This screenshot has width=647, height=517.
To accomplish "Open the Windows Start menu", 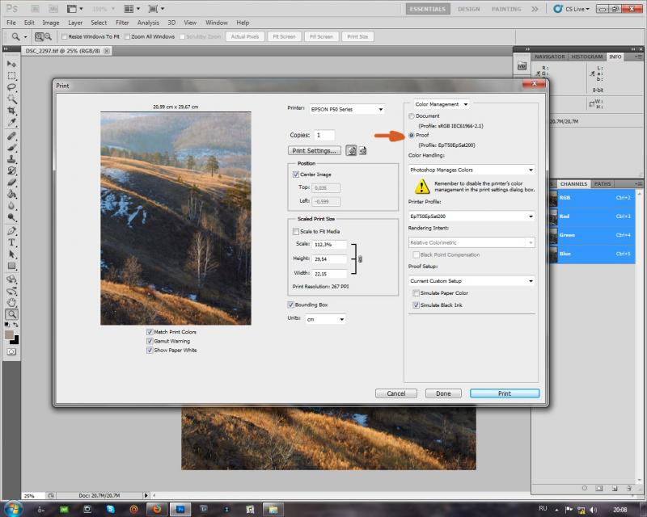I will click(x=13, y=509).
